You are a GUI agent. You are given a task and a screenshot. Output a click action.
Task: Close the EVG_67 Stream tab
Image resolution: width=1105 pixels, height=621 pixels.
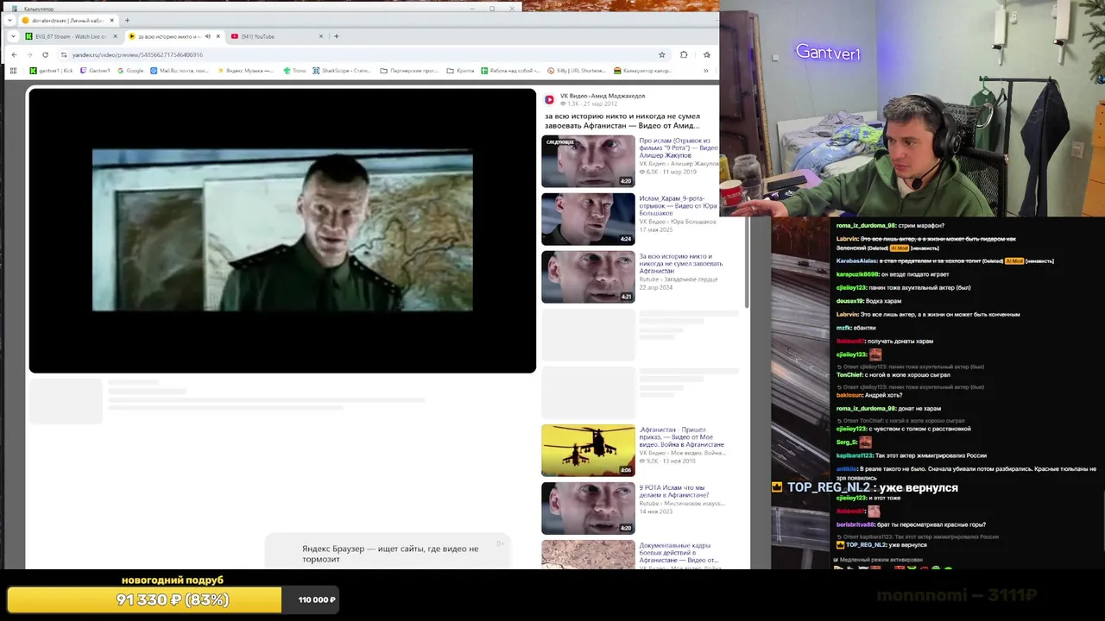point(115,36)
